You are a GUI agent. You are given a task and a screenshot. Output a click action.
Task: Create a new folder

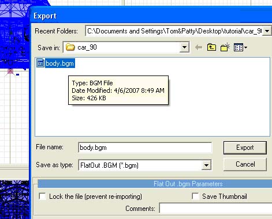point(225,47)
